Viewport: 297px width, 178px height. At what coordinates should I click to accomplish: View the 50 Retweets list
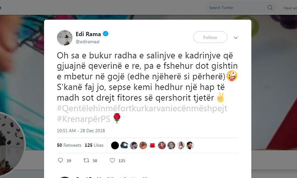(69, 145)
